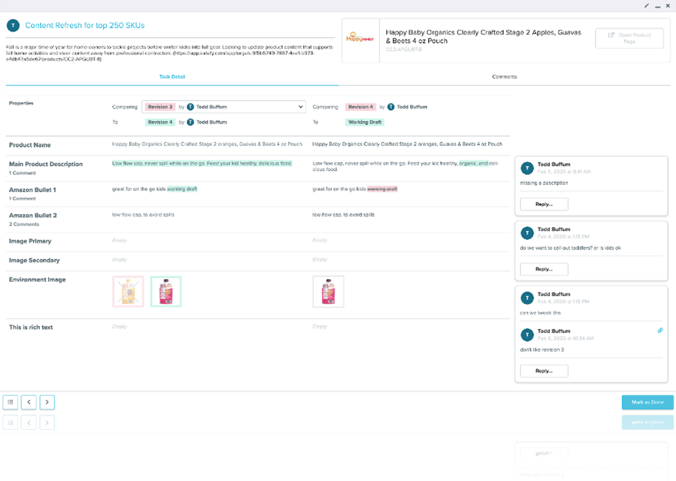Click '2 Comments' under Amazon Bullet 2
Viewport: 676px width, 481px height.
pyautogui.click(x=24, y=224)
